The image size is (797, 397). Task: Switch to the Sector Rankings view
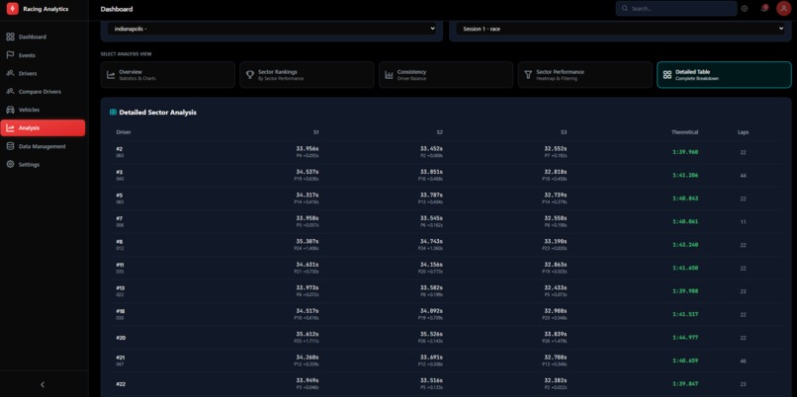pos(307,75)
